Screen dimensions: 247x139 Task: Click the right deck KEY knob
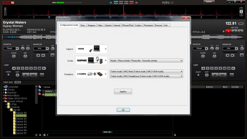(x=214, y=56)
